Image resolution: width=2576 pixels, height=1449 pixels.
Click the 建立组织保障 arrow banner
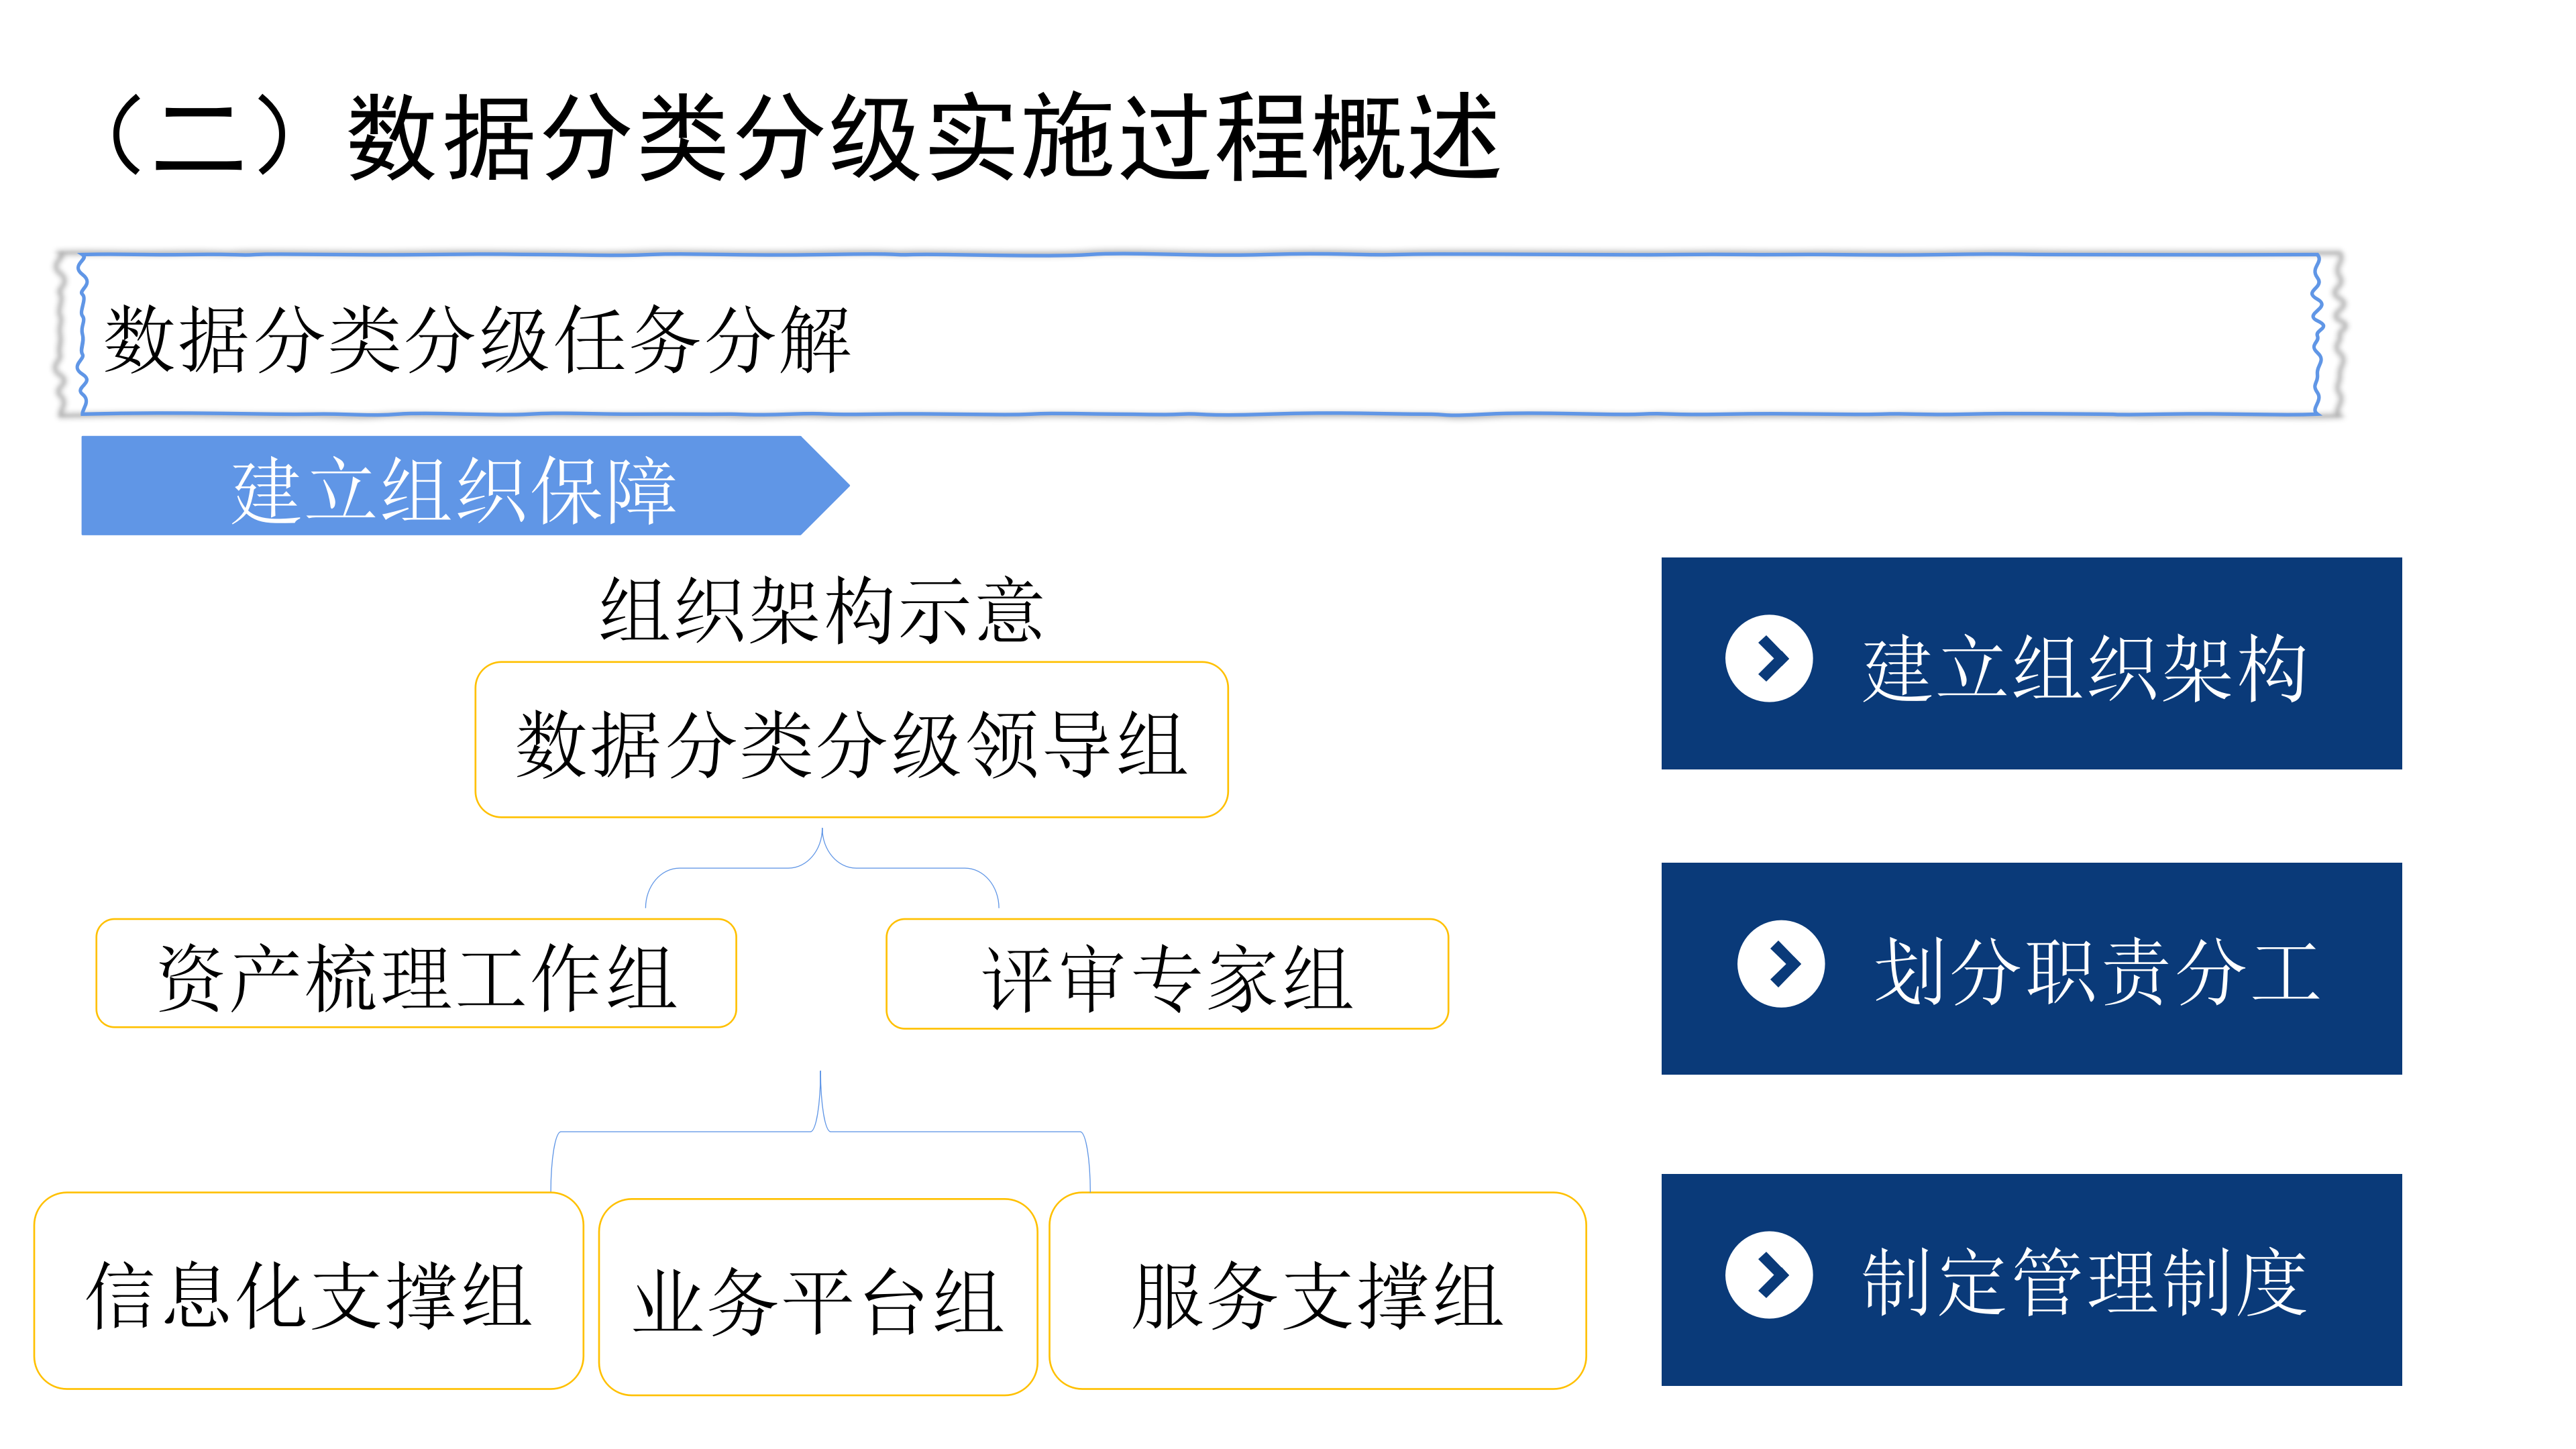(465, 486)
